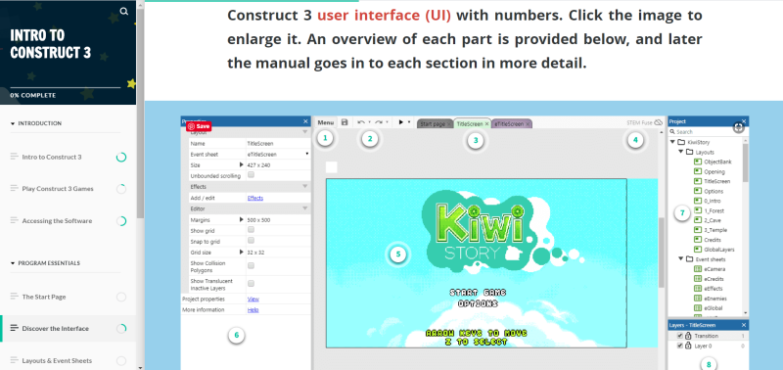Uncheck the Layer 0 visibility checkbox
Screen dimensions: 783x370
(x=679, y=346)
